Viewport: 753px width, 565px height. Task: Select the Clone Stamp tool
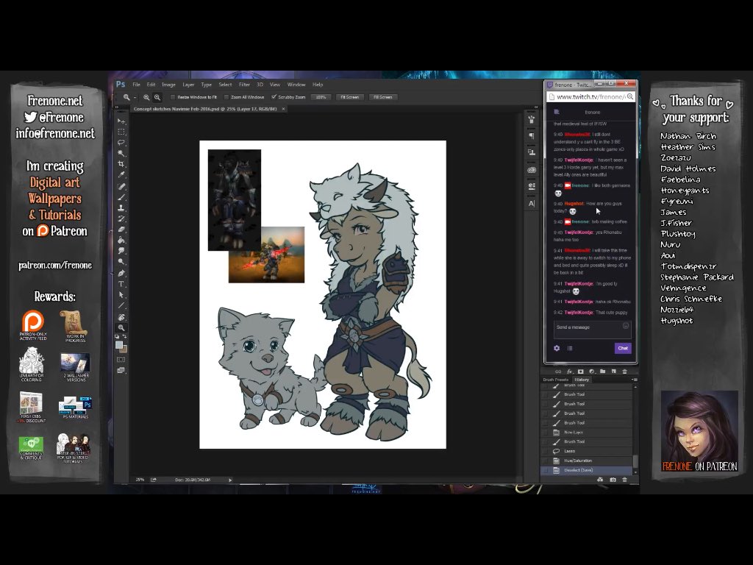[121, 208]
